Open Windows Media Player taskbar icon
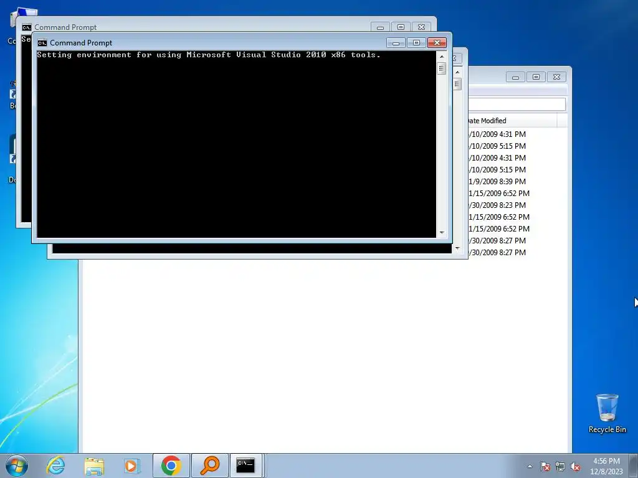638x478 pixels. coord(132,466)
